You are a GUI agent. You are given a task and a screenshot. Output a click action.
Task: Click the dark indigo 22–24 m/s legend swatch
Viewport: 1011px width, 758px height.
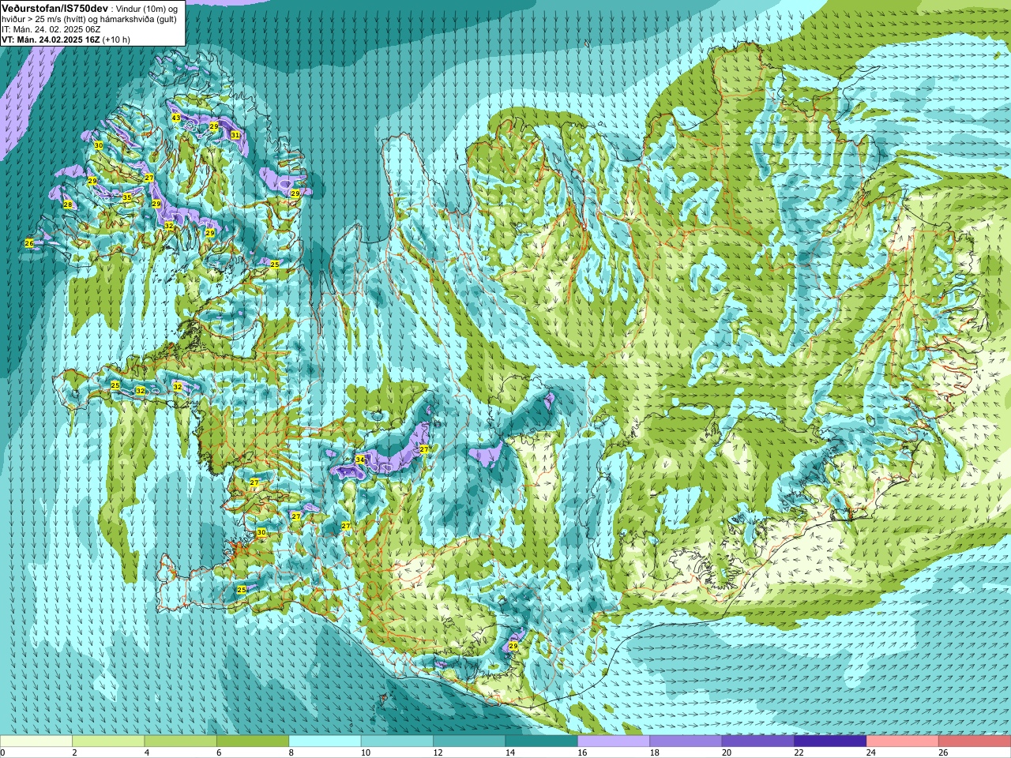831,741
